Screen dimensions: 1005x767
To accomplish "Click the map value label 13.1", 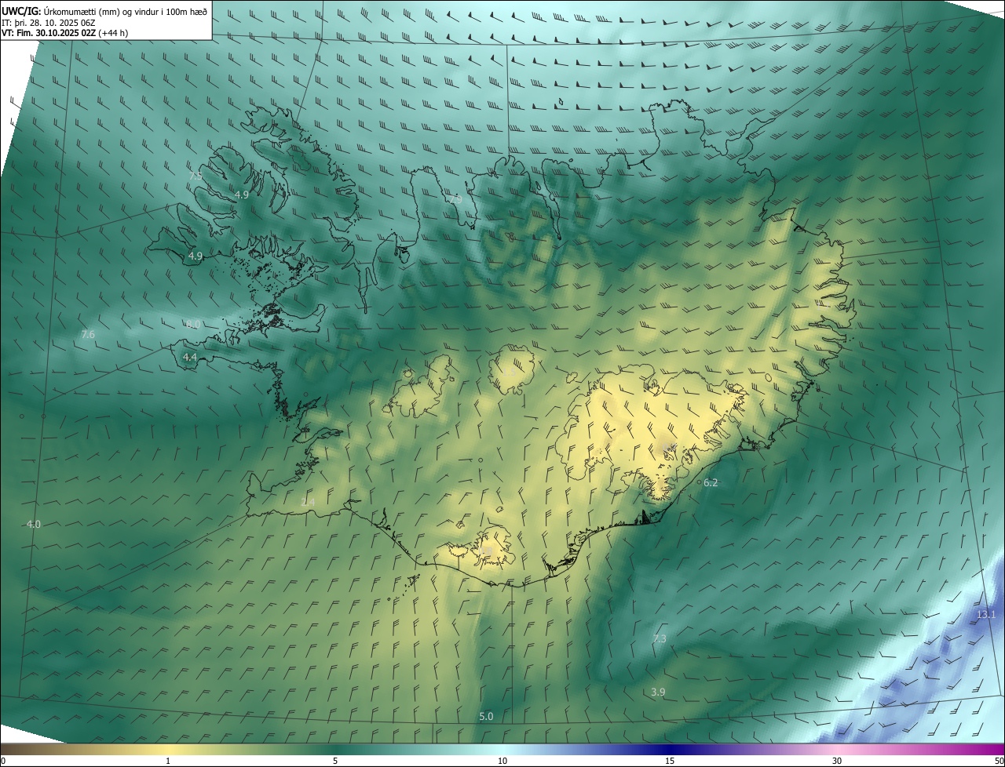I will (x=986, y=614).
